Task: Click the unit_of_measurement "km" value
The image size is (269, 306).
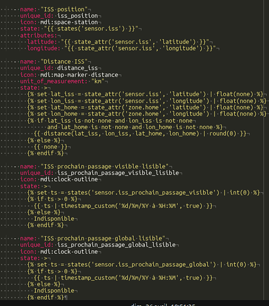Action: (98, 81)
